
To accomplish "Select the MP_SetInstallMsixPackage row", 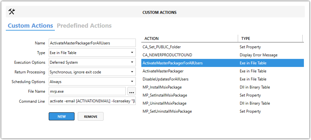I will pos(223,95).
